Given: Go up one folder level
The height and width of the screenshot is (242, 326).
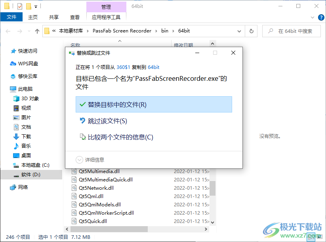Looking at the screenshot, I should [37, 31].
